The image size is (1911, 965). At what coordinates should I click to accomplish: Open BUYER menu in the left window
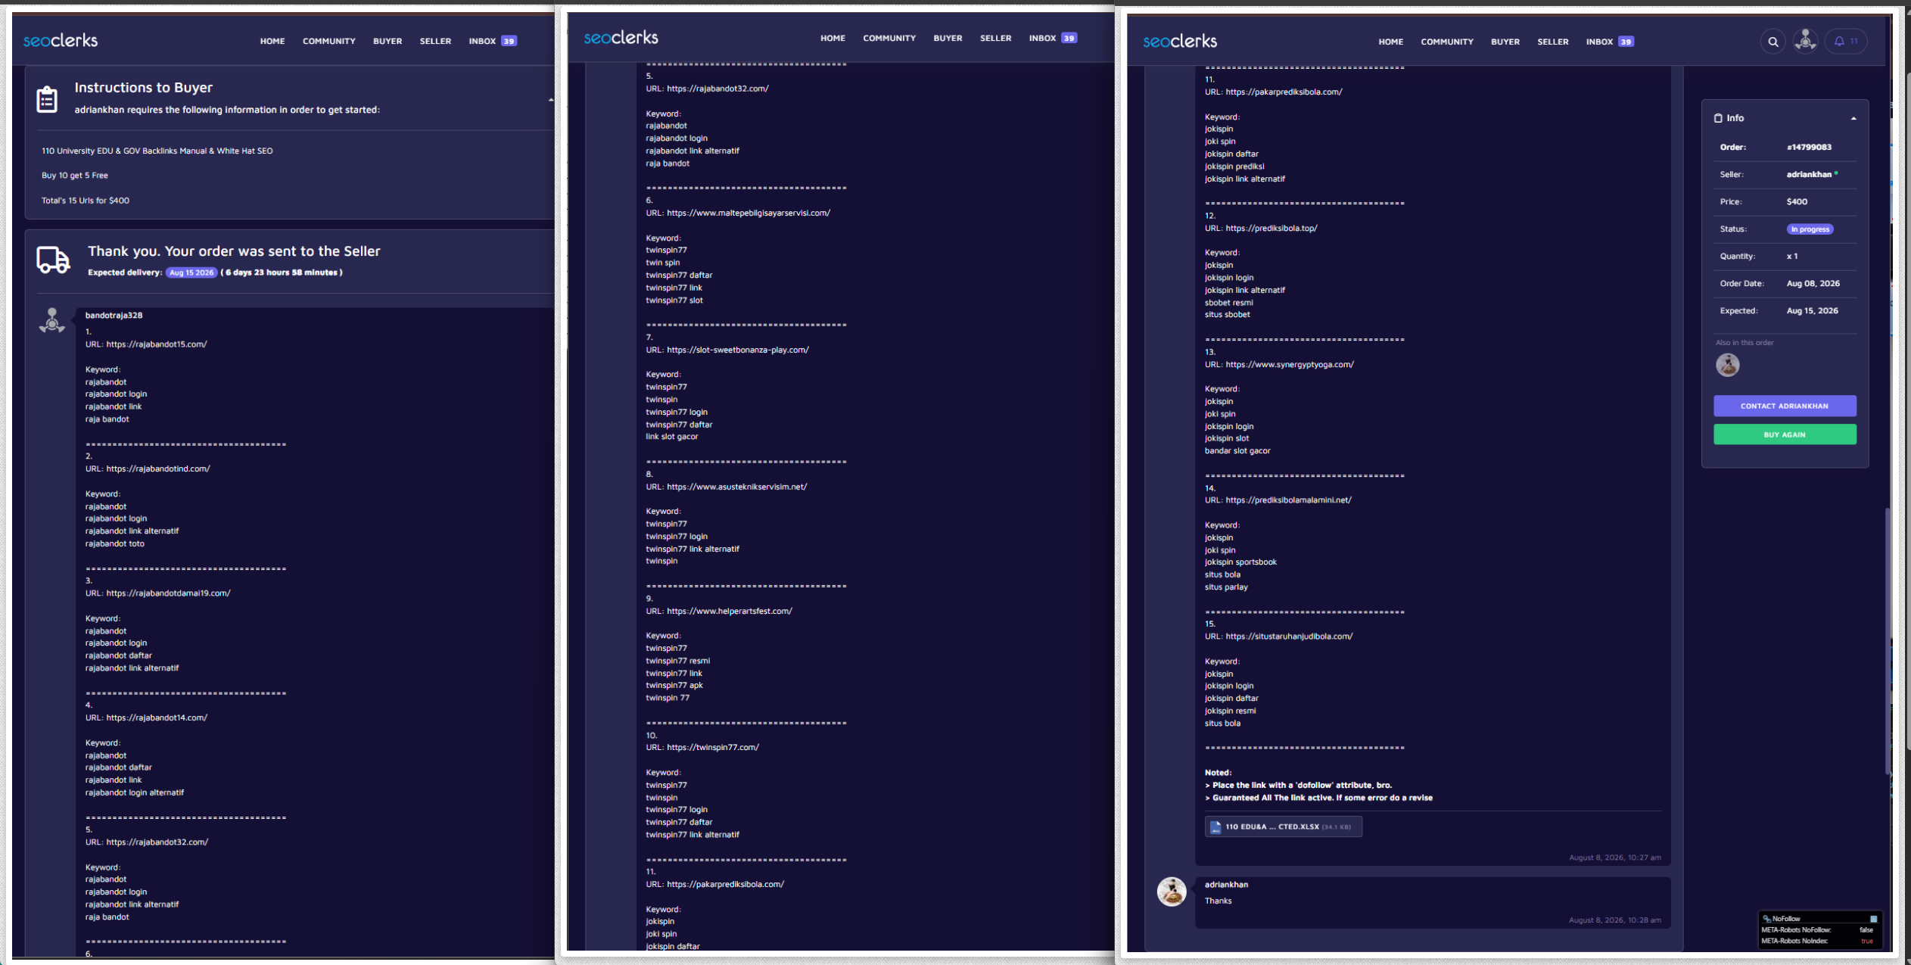click(x=387, y=42)
